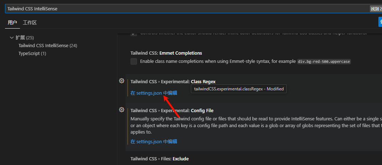This screenshot has width=382, height=165.
Task: Click the blue button at top right
Action: (x=380, y=22)
